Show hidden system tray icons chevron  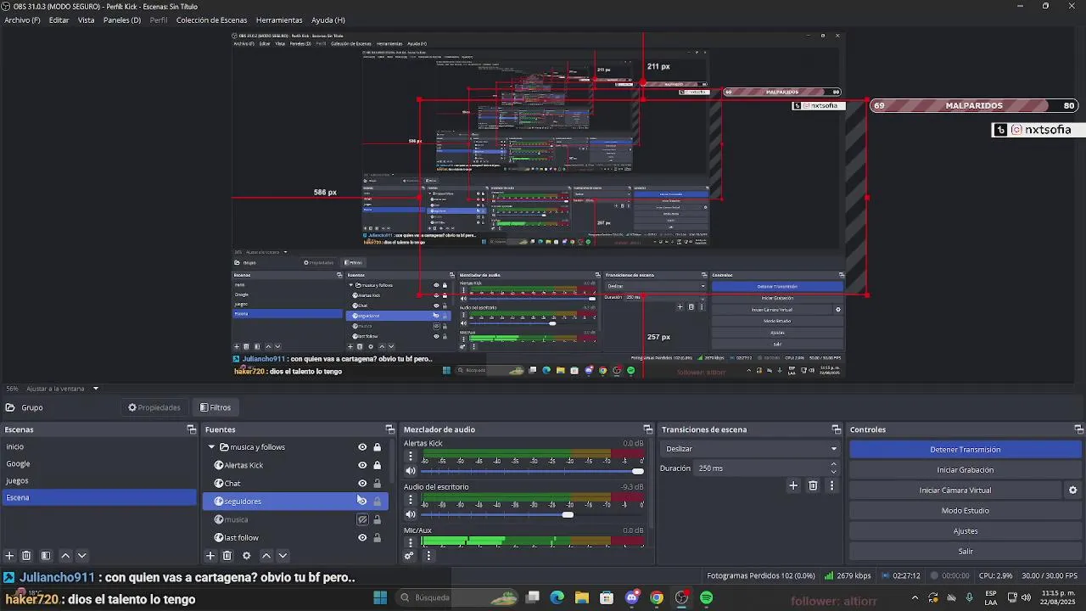coord(915,597)
